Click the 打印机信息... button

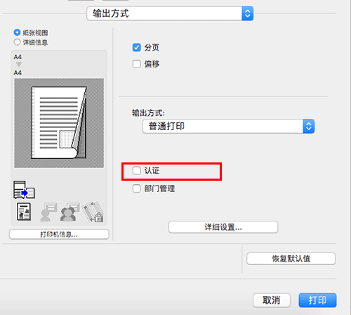click(59, 234)
